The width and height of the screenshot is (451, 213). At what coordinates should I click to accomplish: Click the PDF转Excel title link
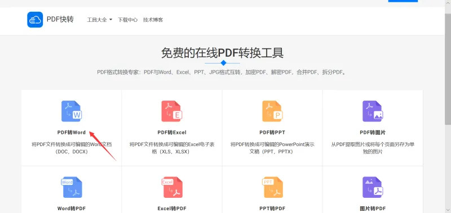tap(172, 133)
